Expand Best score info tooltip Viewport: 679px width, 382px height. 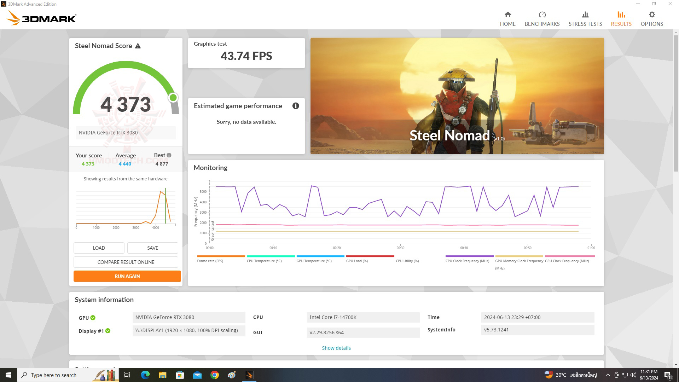tap(169, 155)
